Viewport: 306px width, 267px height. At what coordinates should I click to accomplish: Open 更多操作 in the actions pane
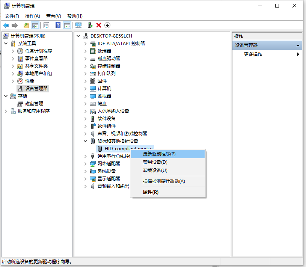tap(253, 54)
